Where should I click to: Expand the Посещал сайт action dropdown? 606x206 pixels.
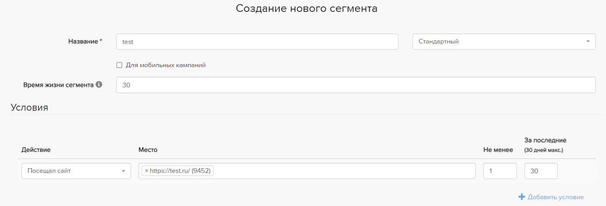click(76, 171)
